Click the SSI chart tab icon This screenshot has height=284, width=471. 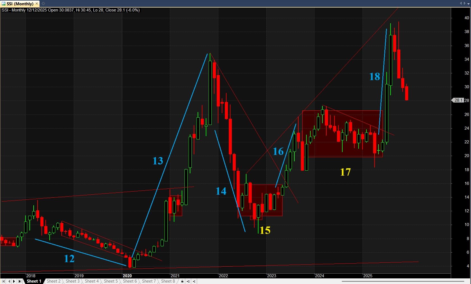click(3, 4)
